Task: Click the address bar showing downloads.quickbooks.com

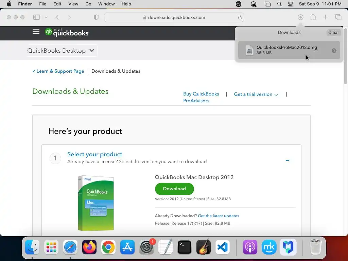Action: click(x=174, y=17)
